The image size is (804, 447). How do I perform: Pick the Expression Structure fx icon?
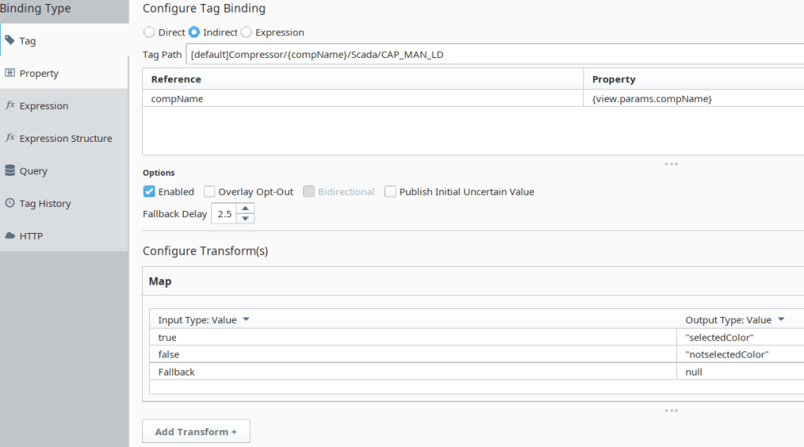(x=10, y=138)
